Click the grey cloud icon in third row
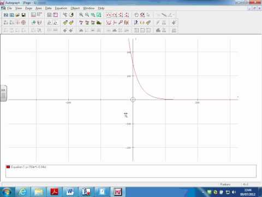Viewport: 262px width, 197px height. 158,30
